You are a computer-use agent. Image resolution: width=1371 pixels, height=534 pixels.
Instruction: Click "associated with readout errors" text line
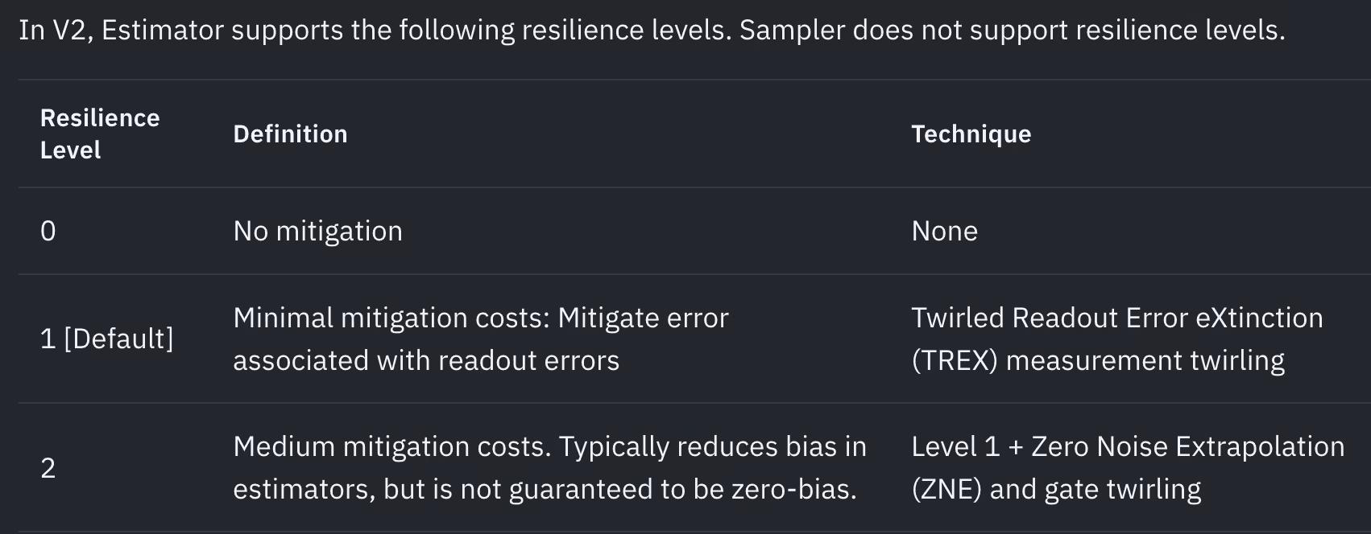426,360
